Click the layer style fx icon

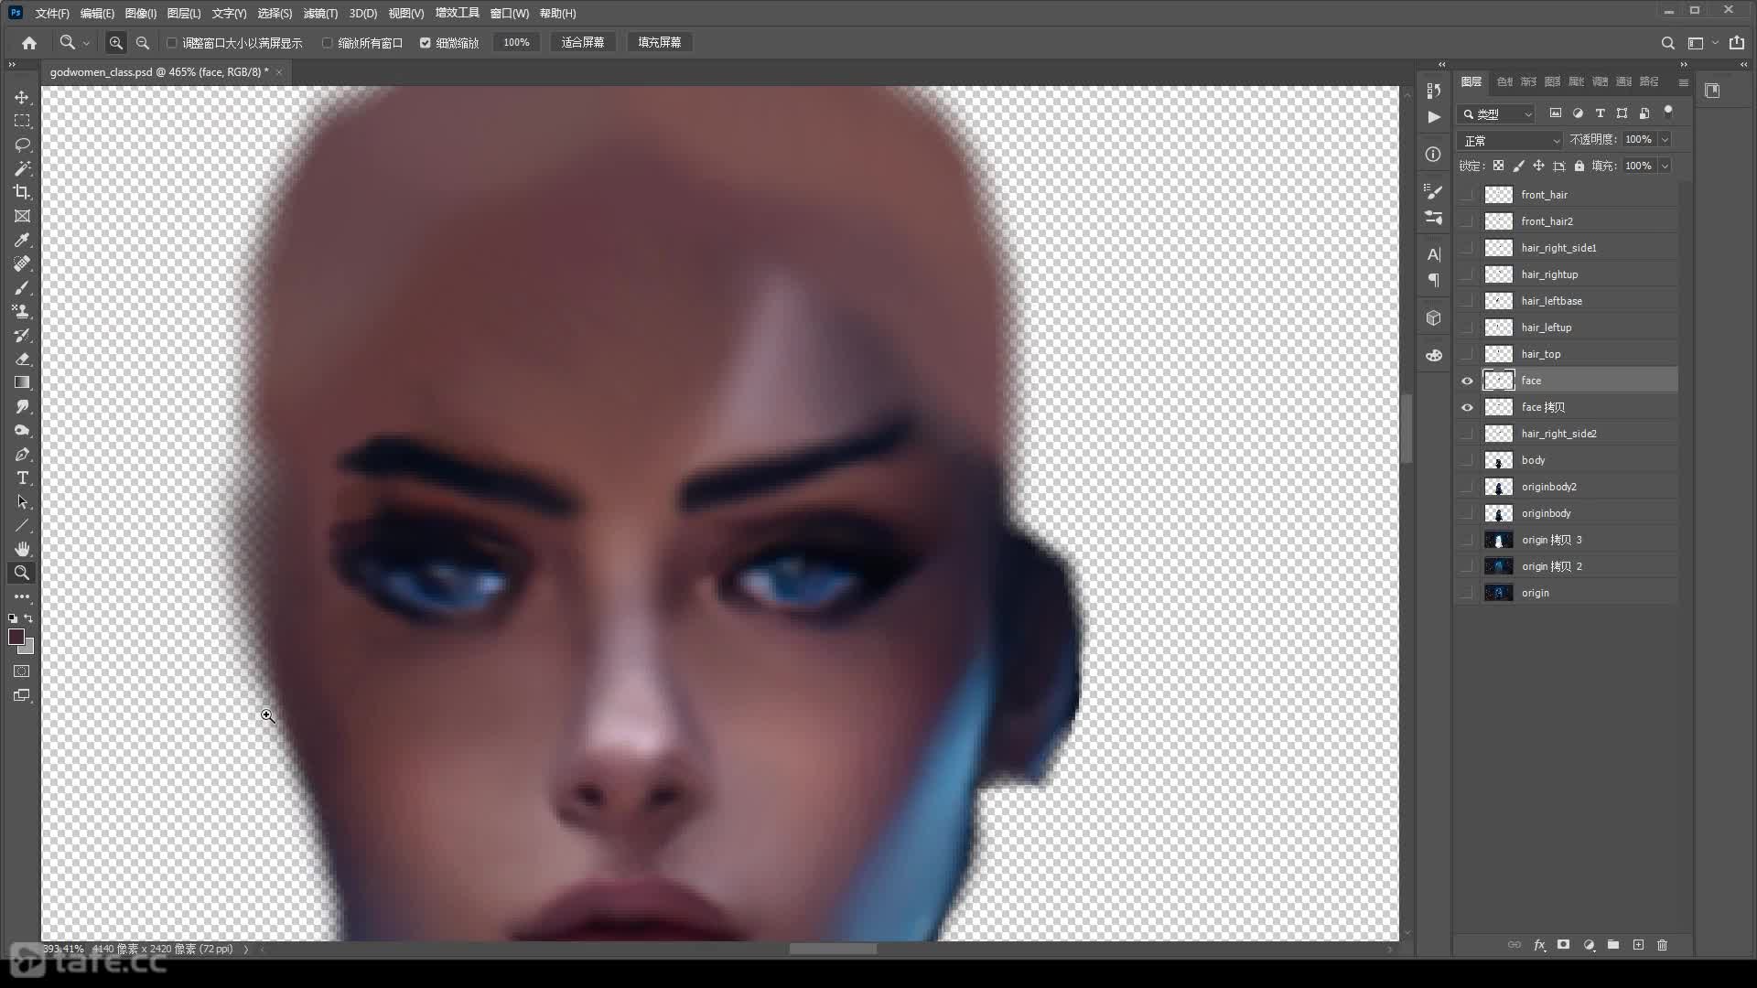[x=1539, y=945]
